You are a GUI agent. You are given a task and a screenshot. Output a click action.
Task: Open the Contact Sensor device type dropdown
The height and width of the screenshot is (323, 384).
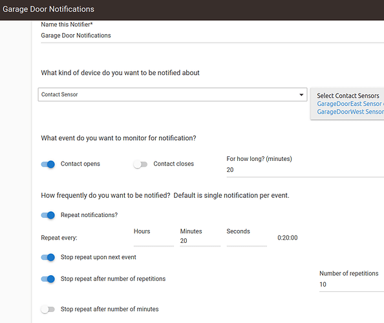coord(173,94)
